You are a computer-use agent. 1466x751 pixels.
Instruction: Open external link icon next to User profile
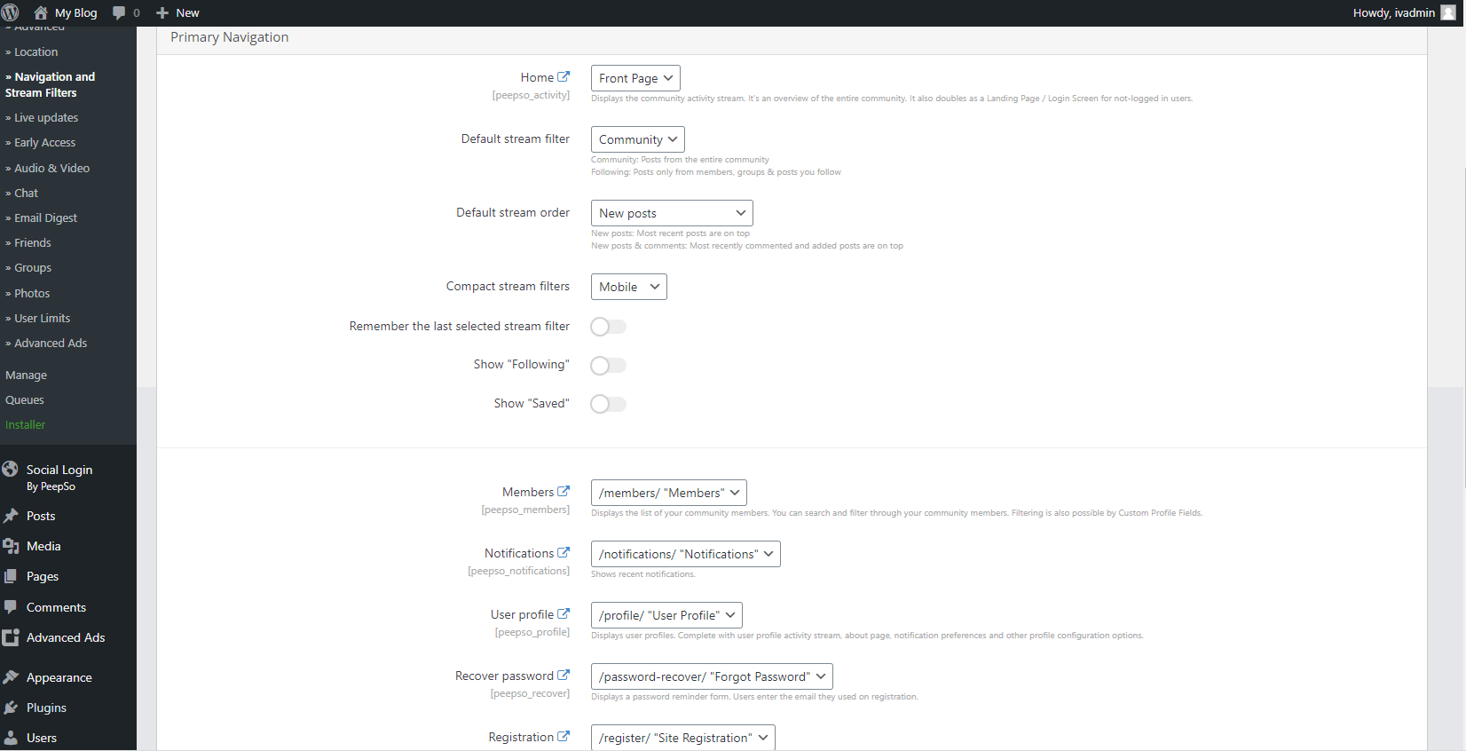564,613
